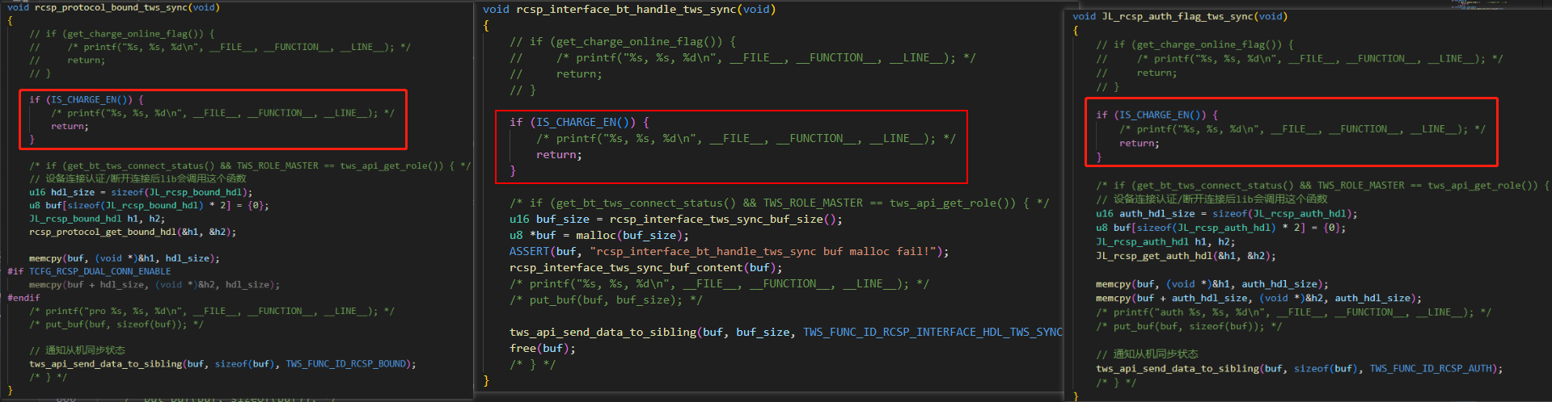1552x402 pixels.
Task: Click the rcsp_protocol_get_bound_hdl(&h1, &h2) call
Action: (133, 232)
